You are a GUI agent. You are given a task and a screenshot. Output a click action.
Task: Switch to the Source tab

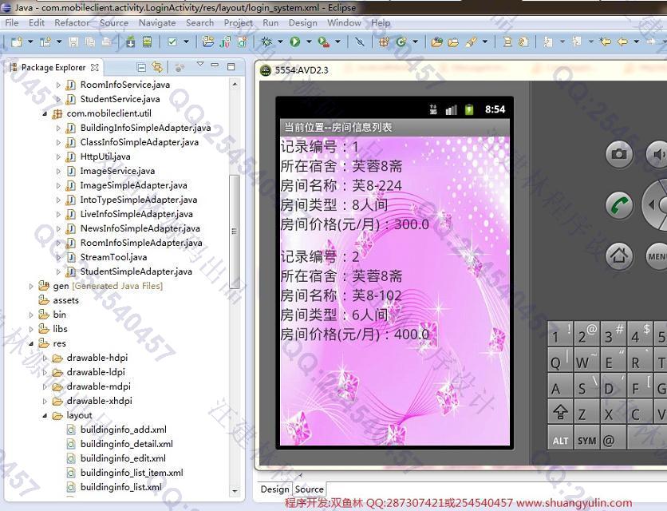[x=310, y=489]
